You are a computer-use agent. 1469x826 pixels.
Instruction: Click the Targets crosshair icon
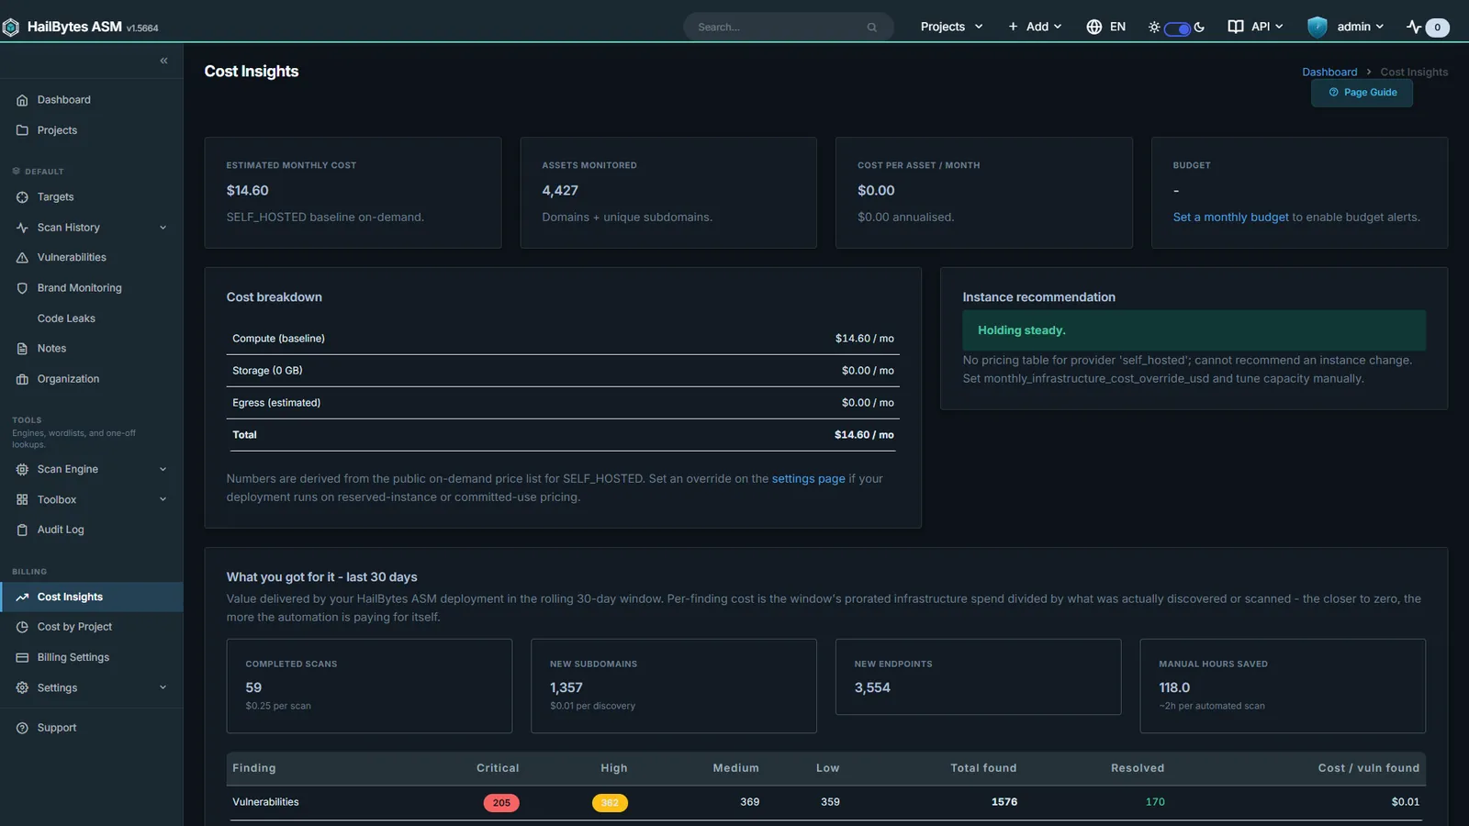pos(22,197)
